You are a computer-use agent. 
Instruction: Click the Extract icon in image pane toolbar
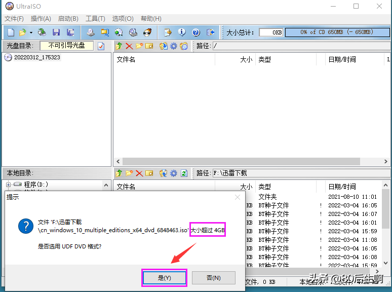click(x=164, y=46)
